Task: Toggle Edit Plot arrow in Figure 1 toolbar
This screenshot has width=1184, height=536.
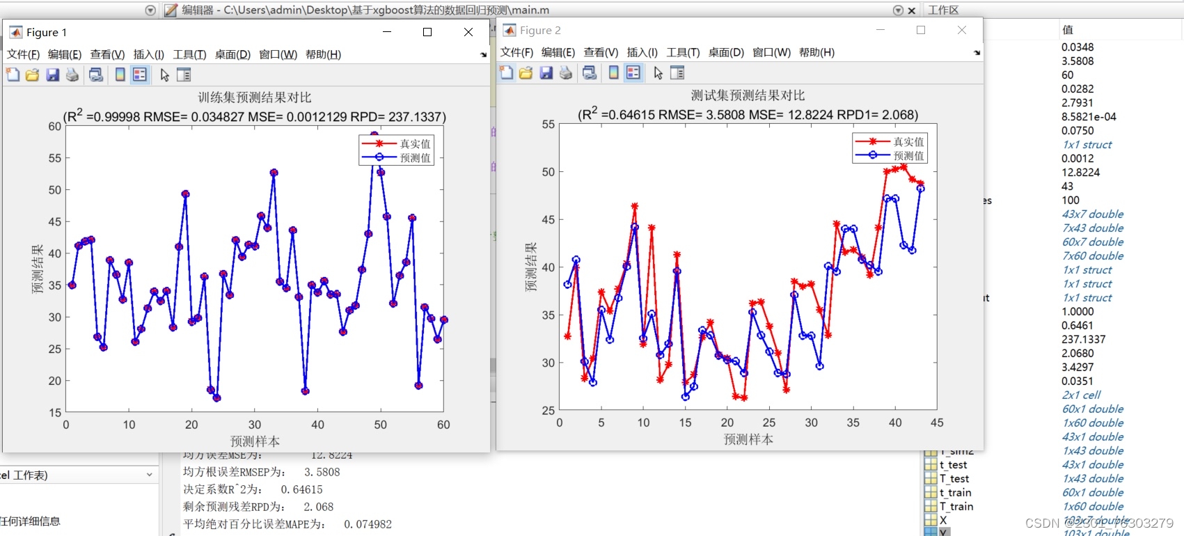Action: click(165, 74)
